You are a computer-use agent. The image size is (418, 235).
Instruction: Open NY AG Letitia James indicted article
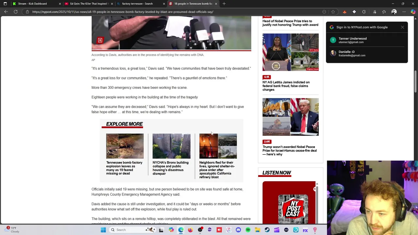286,86
